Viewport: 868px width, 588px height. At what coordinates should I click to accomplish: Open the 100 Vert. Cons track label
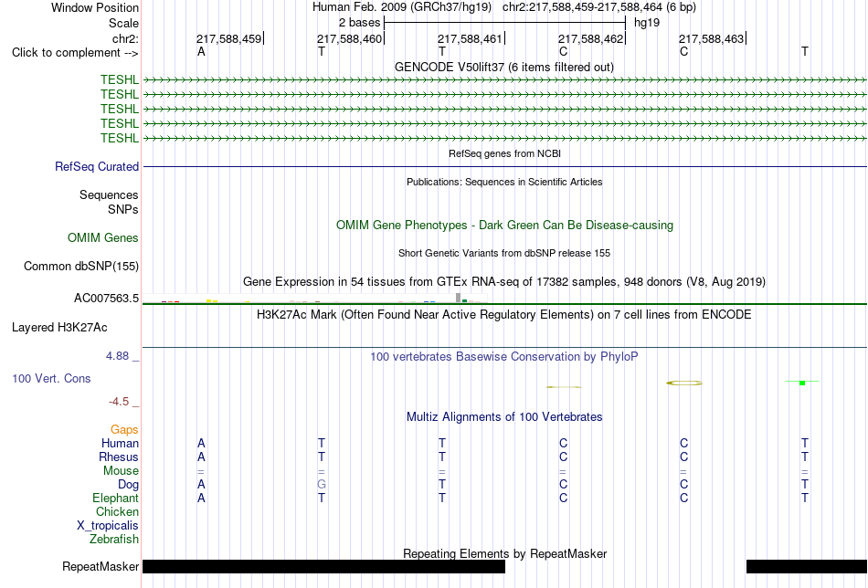coord(51,378)
